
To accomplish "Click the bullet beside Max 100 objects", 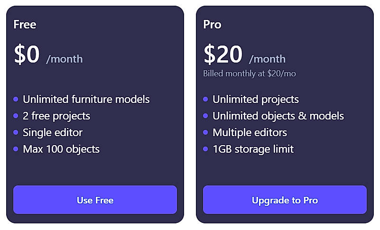I will point(16,149).
